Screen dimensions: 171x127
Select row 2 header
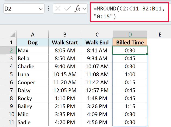click(8, 50)
